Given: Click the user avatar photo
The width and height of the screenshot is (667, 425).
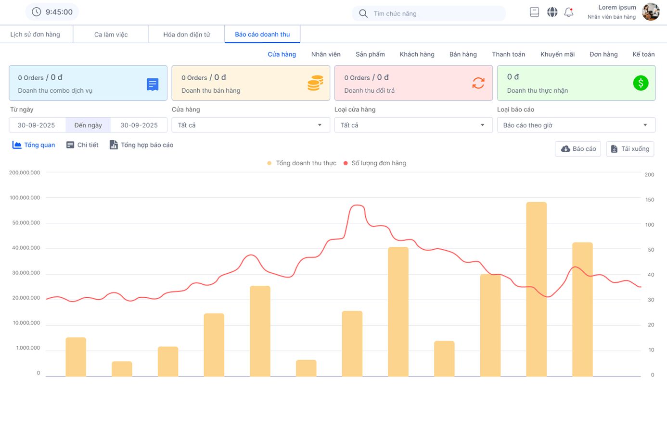Looking at the screenshot, I should pos(651,12).
